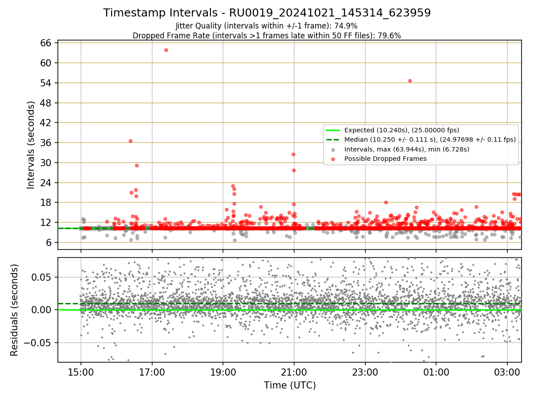This screenshot has height=401, width=534.
Task: Click the "Intervals, max (63.944s)" legend text
Action: [x=407, y=149]
